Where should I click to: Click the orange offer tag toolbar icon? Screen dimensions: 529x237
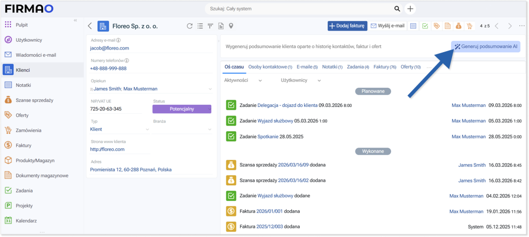point(436,26)
